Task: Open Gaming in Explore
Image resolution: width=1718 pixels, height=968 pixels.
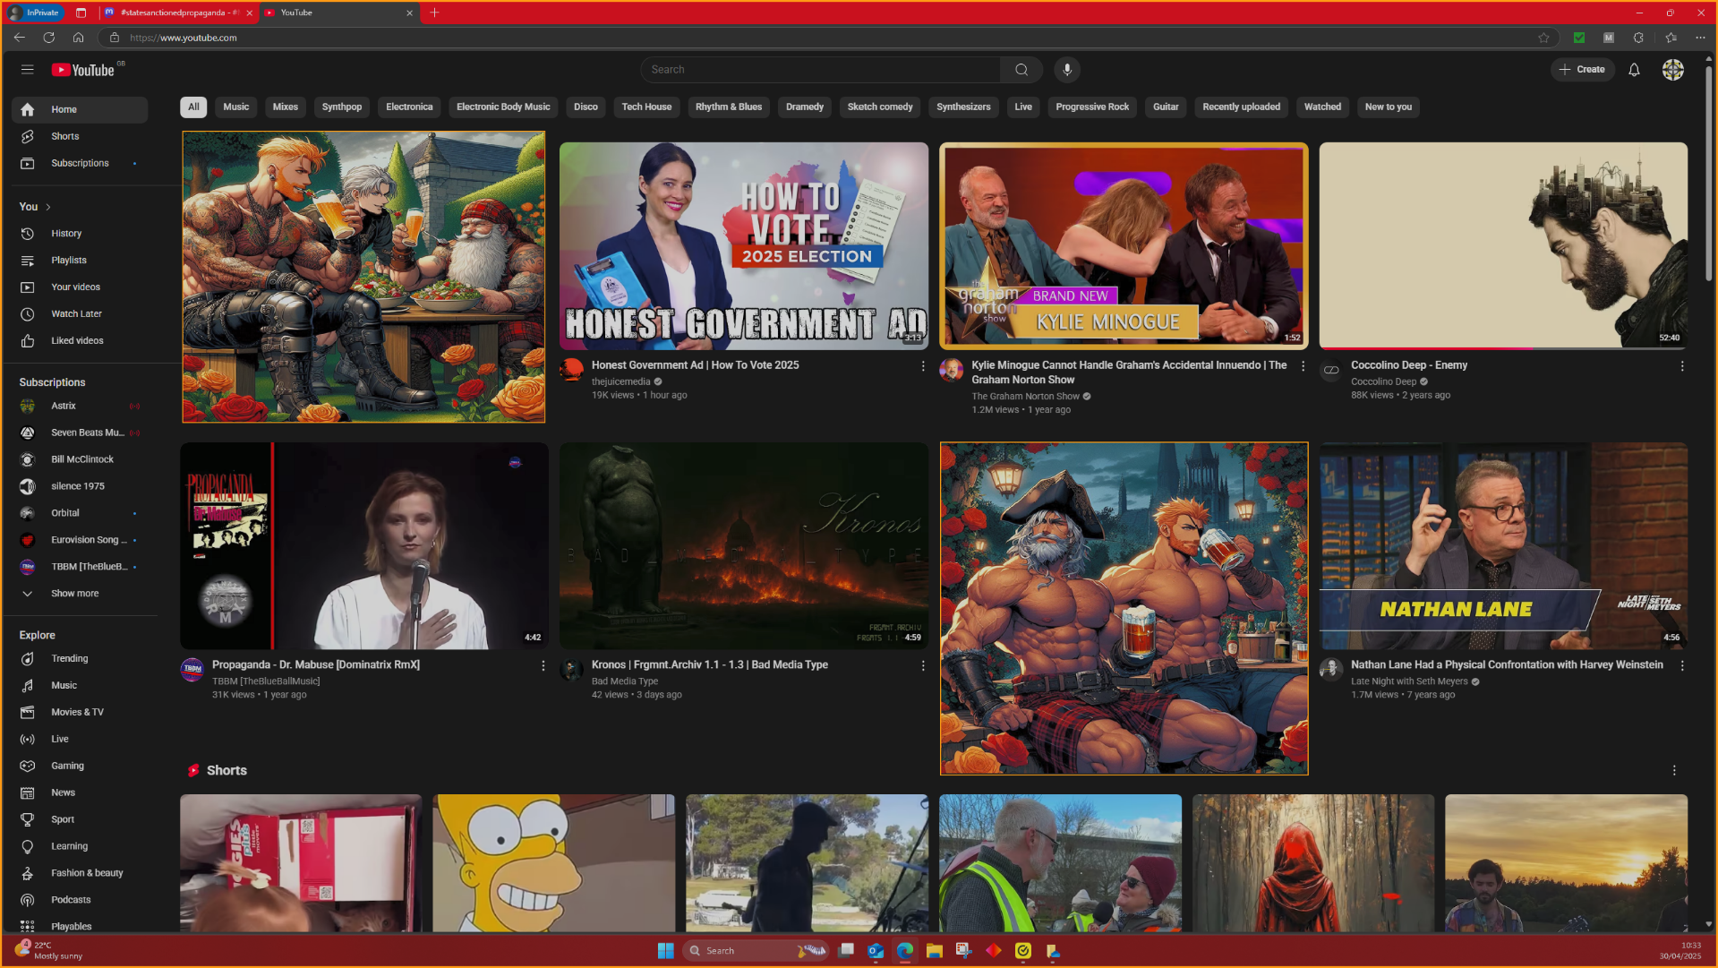Action: tap(81, 767)
